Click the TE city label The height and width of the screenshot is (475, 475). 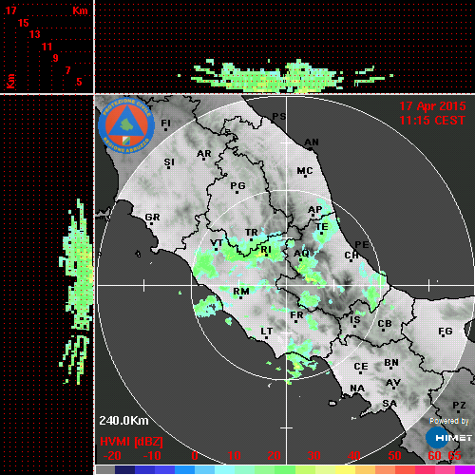coord(322,227)
